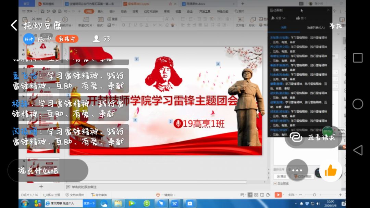
Task: Toggle Strikethrough formatting button
Action: [141, 25]
